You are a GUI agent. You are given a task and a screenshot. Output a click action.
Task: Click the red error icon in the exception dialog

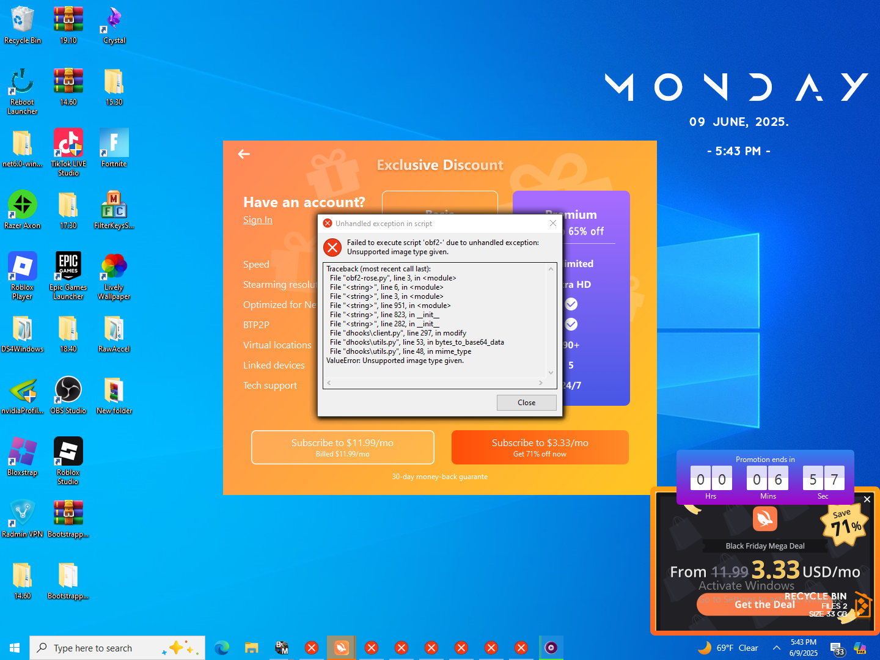[332, 247]
